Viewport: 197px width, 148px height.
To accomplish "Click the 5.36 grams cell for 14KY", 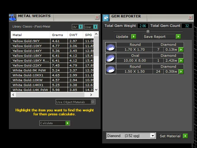I will tap(59, 51).
